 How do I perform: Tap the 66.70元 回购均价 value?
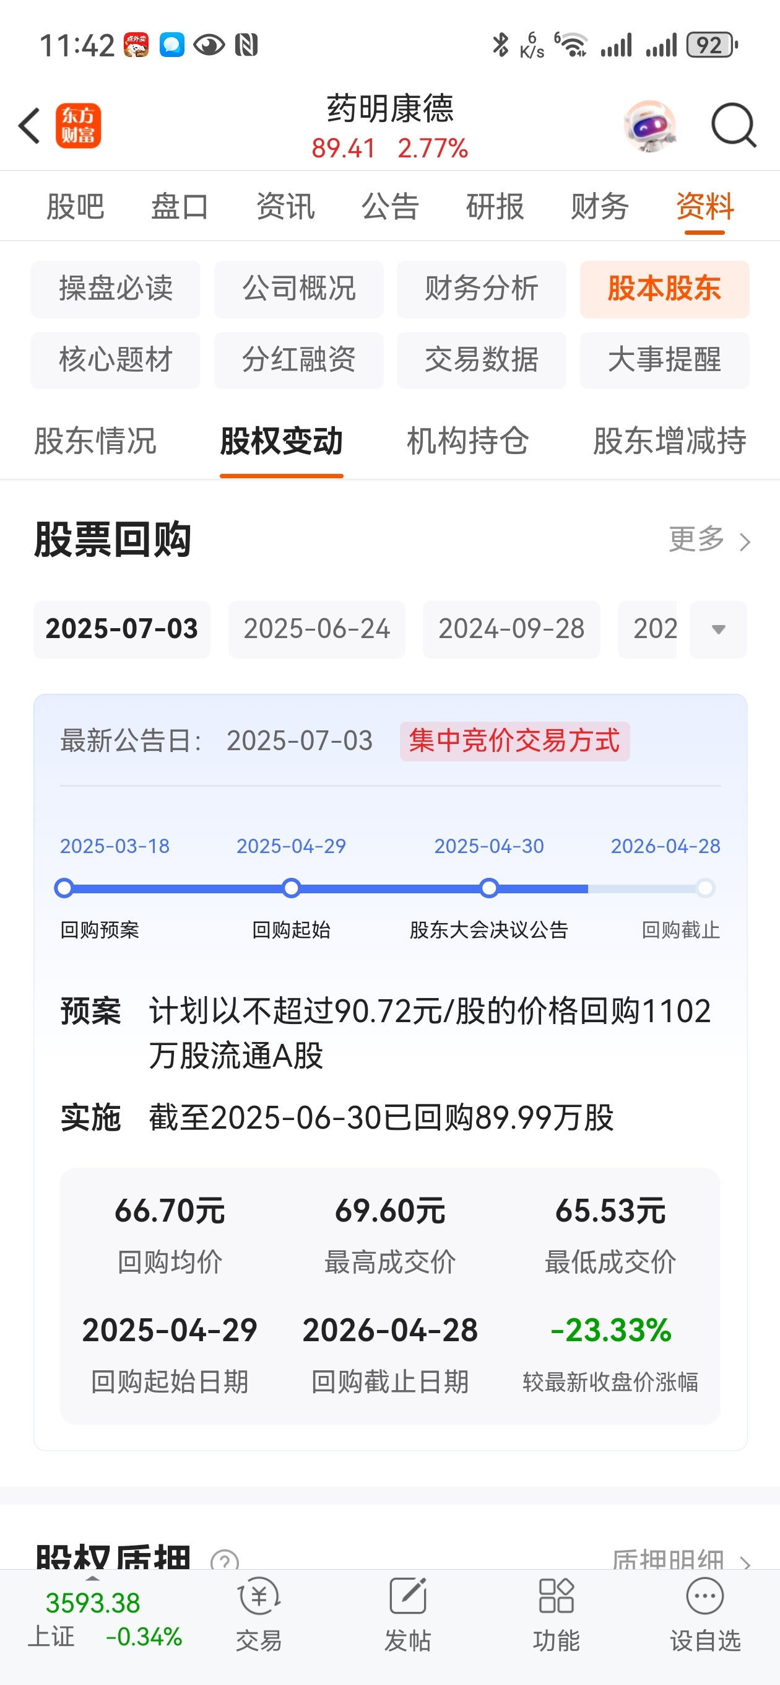170,1210
